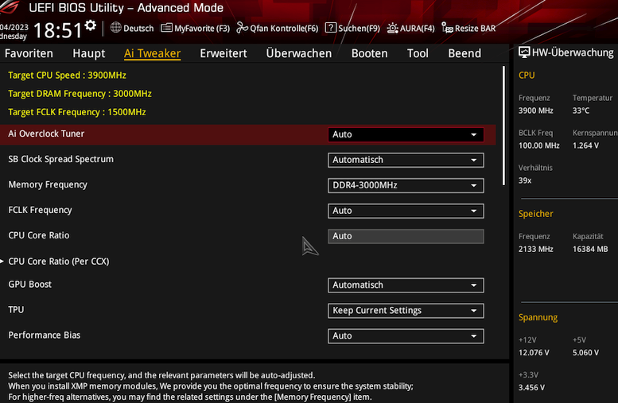The width and height of the screenshot is (618, 403).
Task: Click the 3.456 V value
Action: tap(531, 388)
